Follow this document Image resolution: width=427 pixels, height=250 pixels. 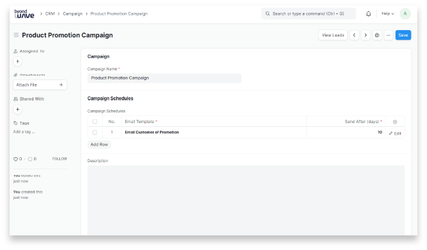click(60, 159)
